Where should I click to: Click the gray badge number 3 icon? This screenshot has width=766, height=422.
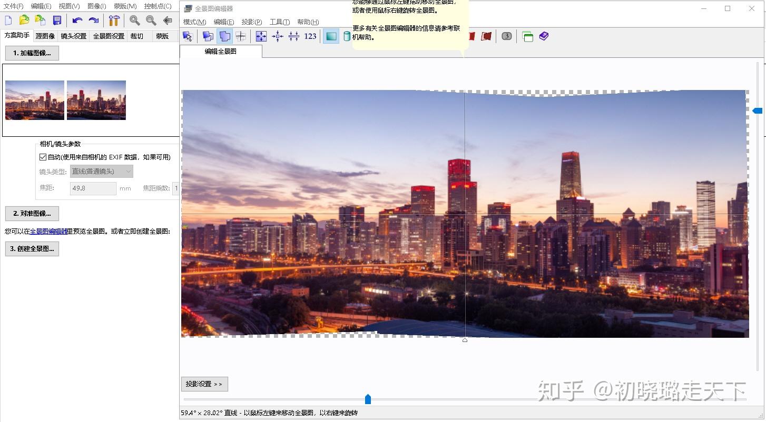point(507,36)
